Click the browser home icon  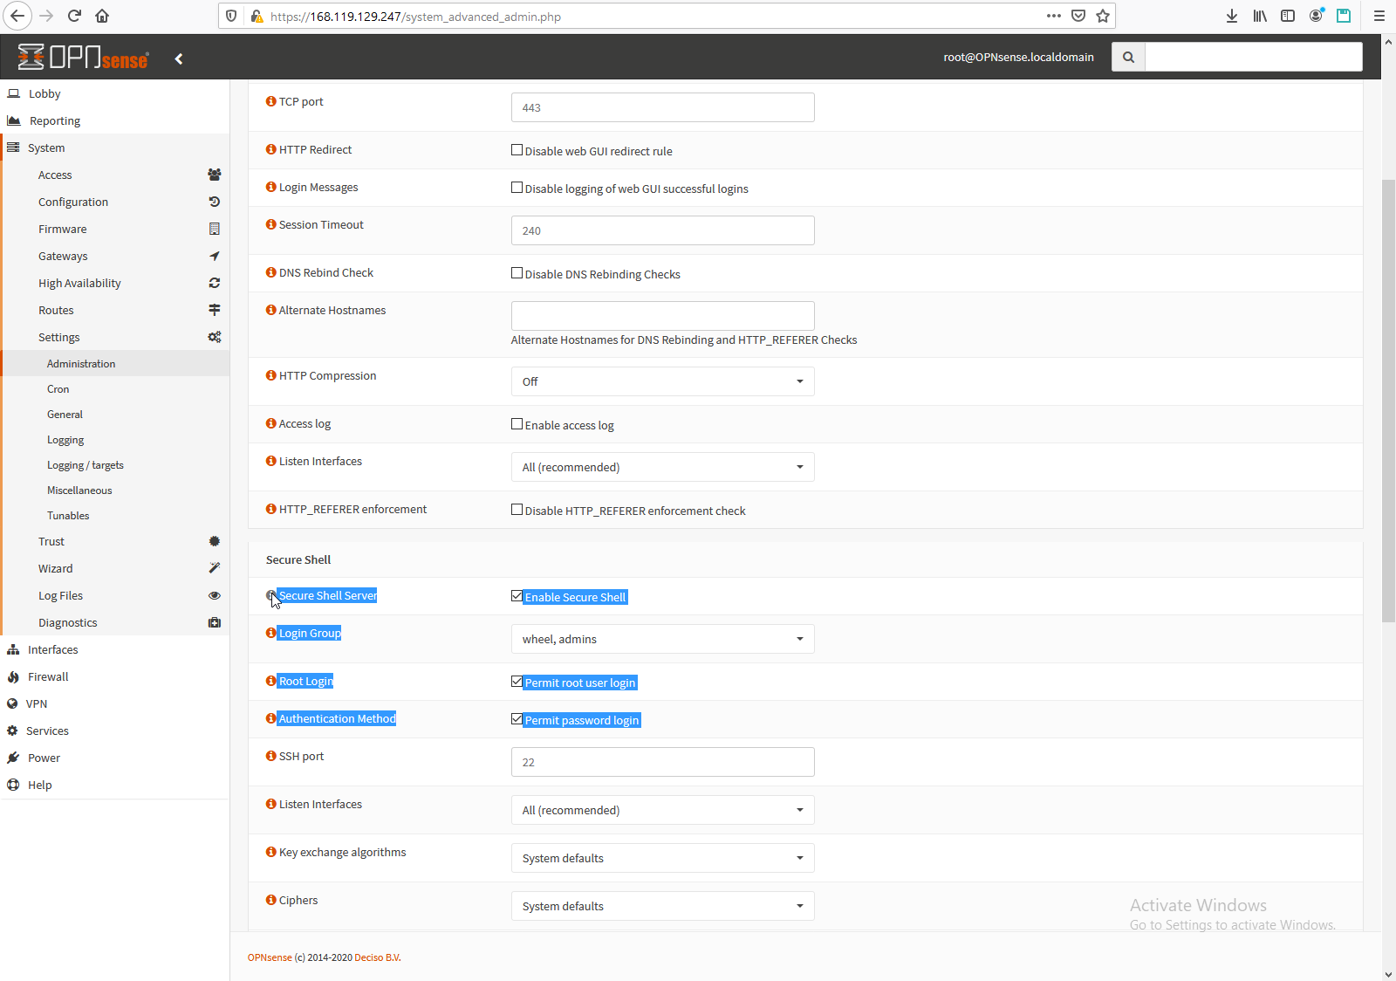[x=102, y=16]
